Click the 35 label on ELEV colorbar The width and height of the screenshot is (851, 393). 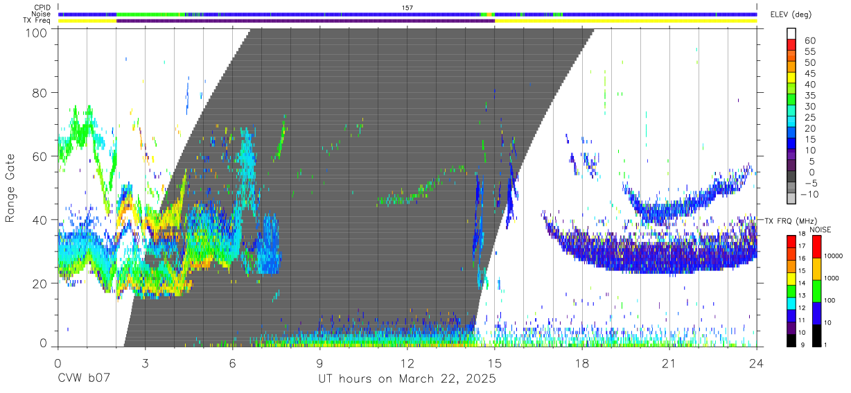pyautogui.click(x=809, y=96)
